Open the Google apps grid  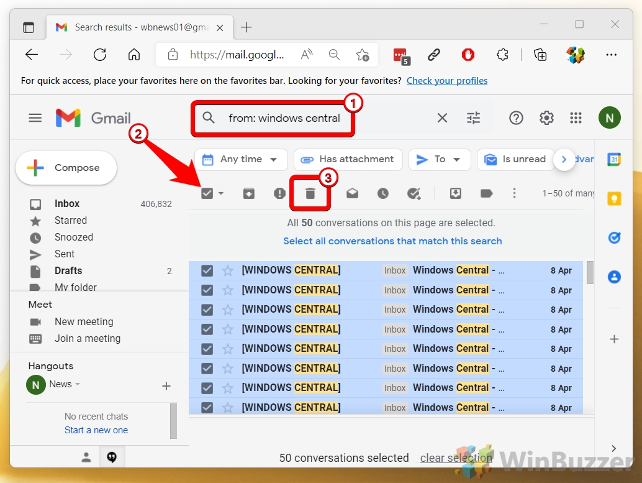point(576,118)
